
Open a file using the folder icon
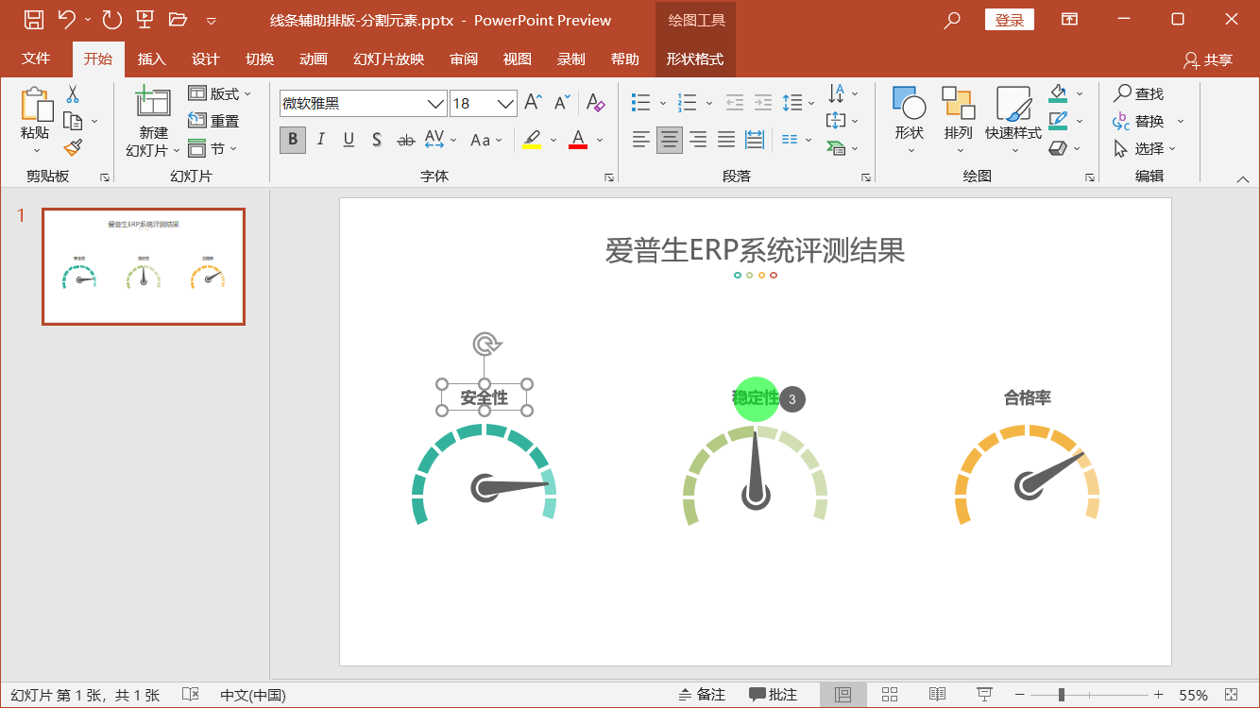[x=178, y=20]
